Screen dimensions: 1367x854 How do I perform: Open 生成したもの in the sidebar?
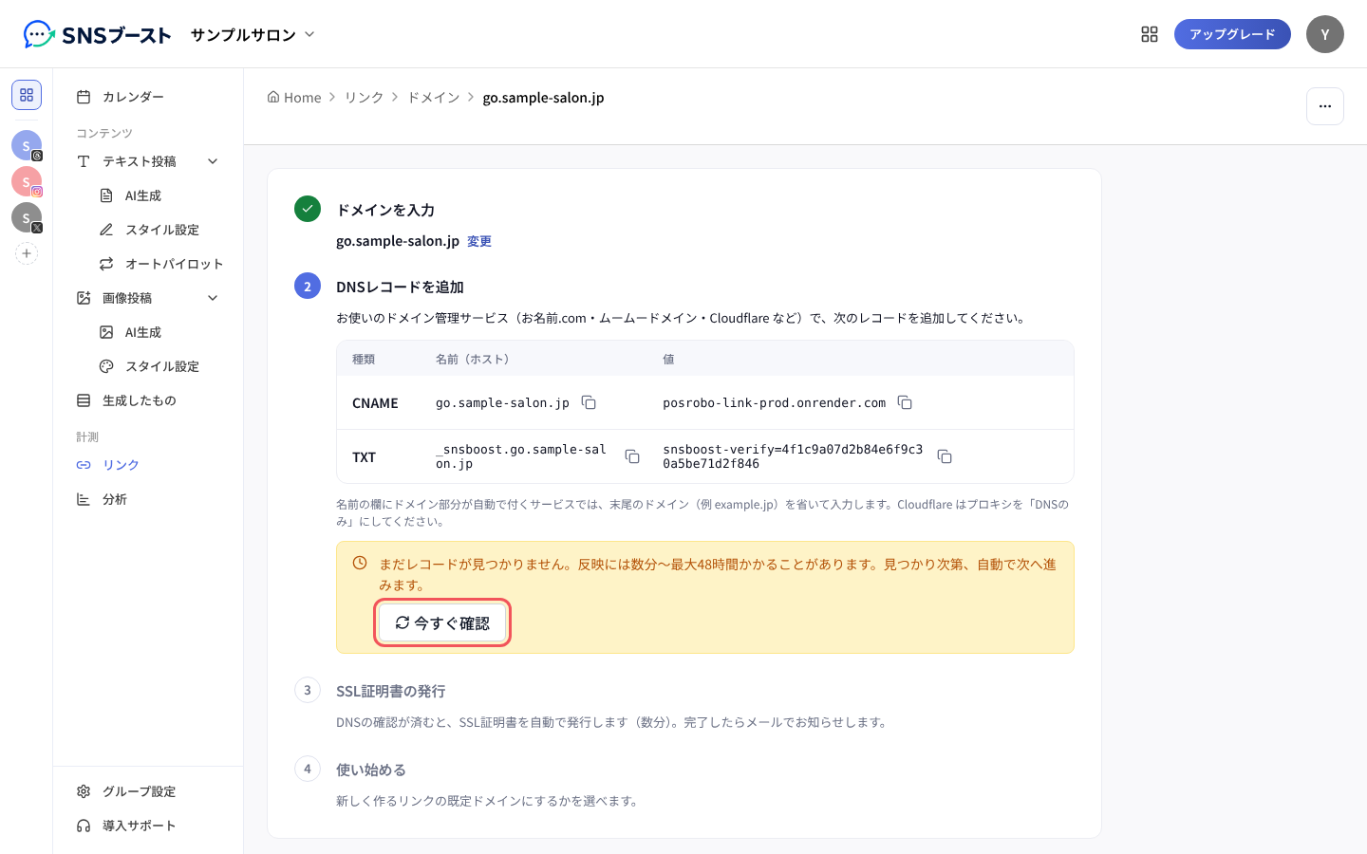pyautogui.click(x=148, y=400)
